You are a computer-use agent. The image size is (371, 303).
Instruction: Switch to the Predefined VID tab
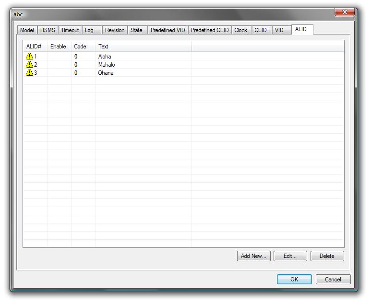[x=168, y=30]
